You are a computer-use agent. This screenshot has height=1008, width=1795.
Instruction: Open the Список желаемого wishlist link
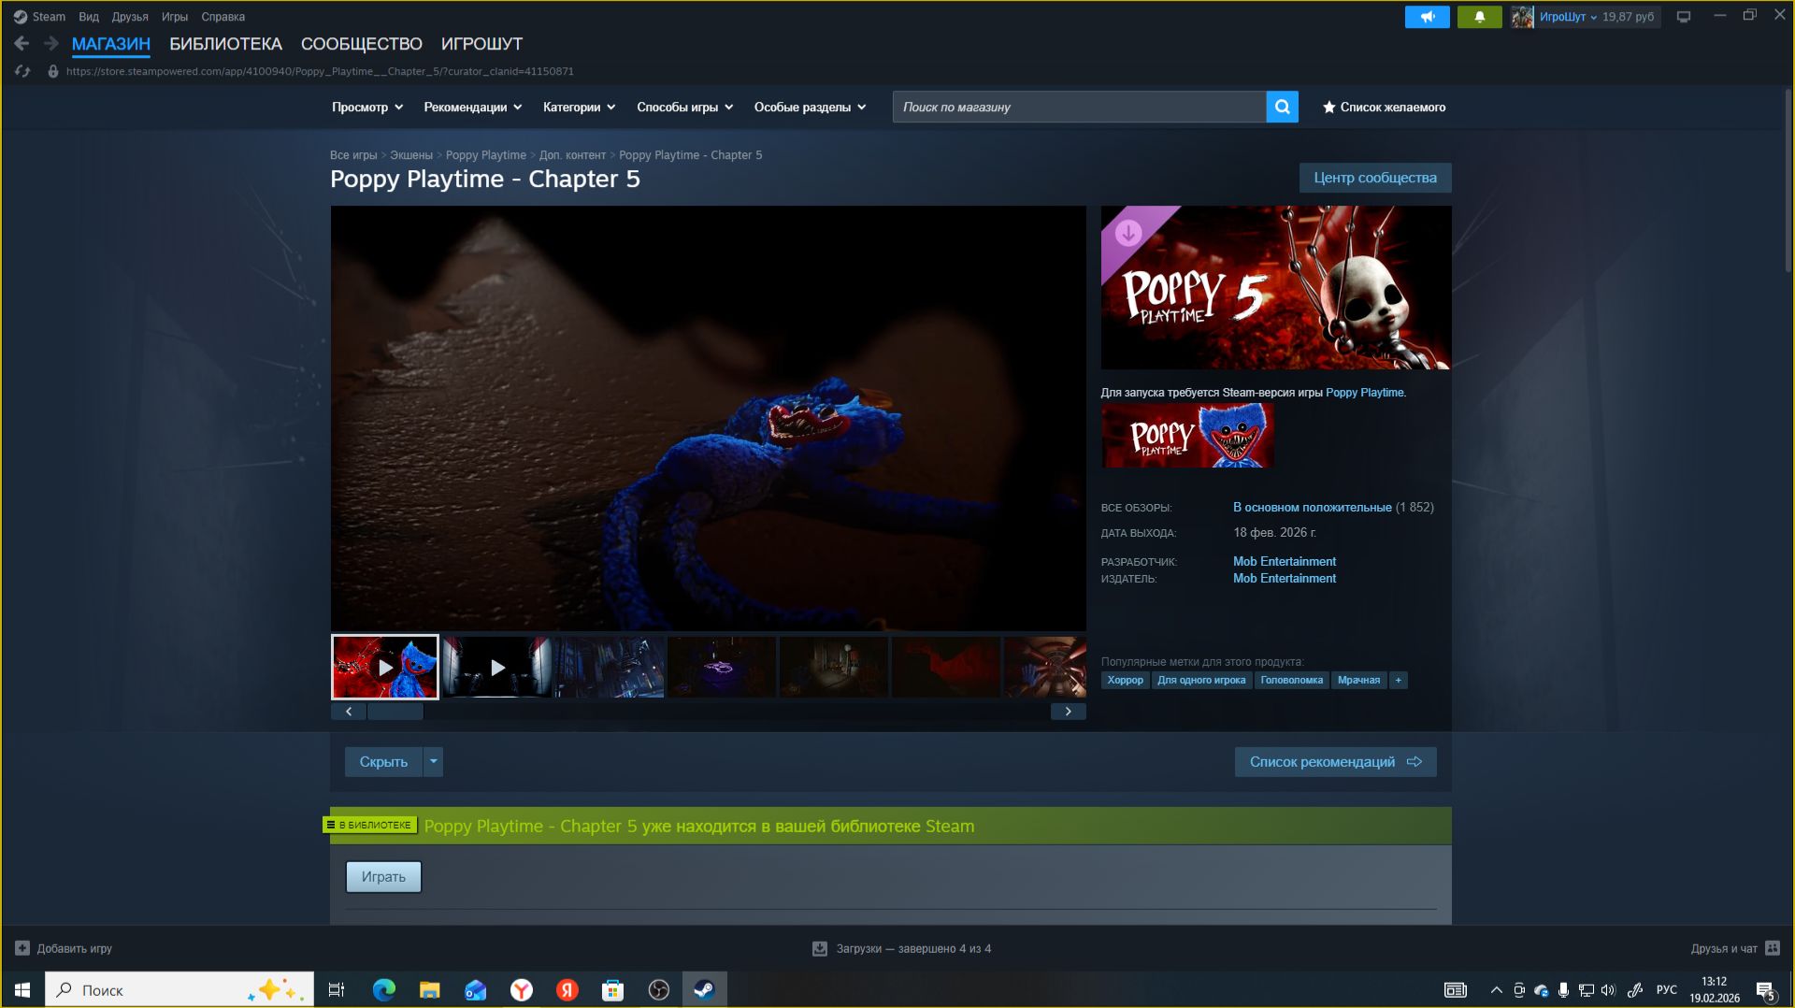tap(1384, 108)
